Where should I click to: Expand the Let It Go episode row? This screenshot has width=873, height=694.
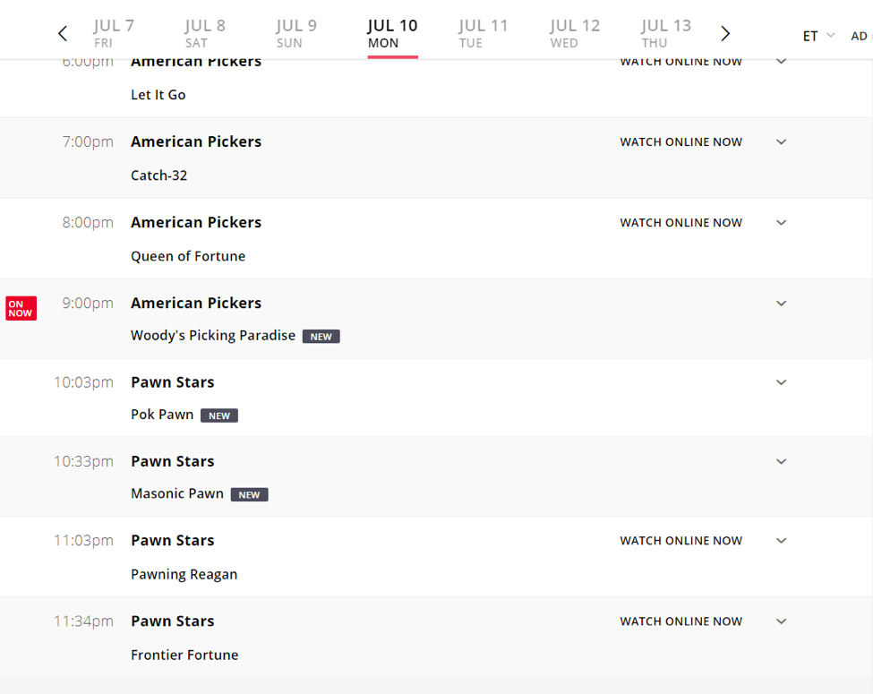tap(781, 61)
